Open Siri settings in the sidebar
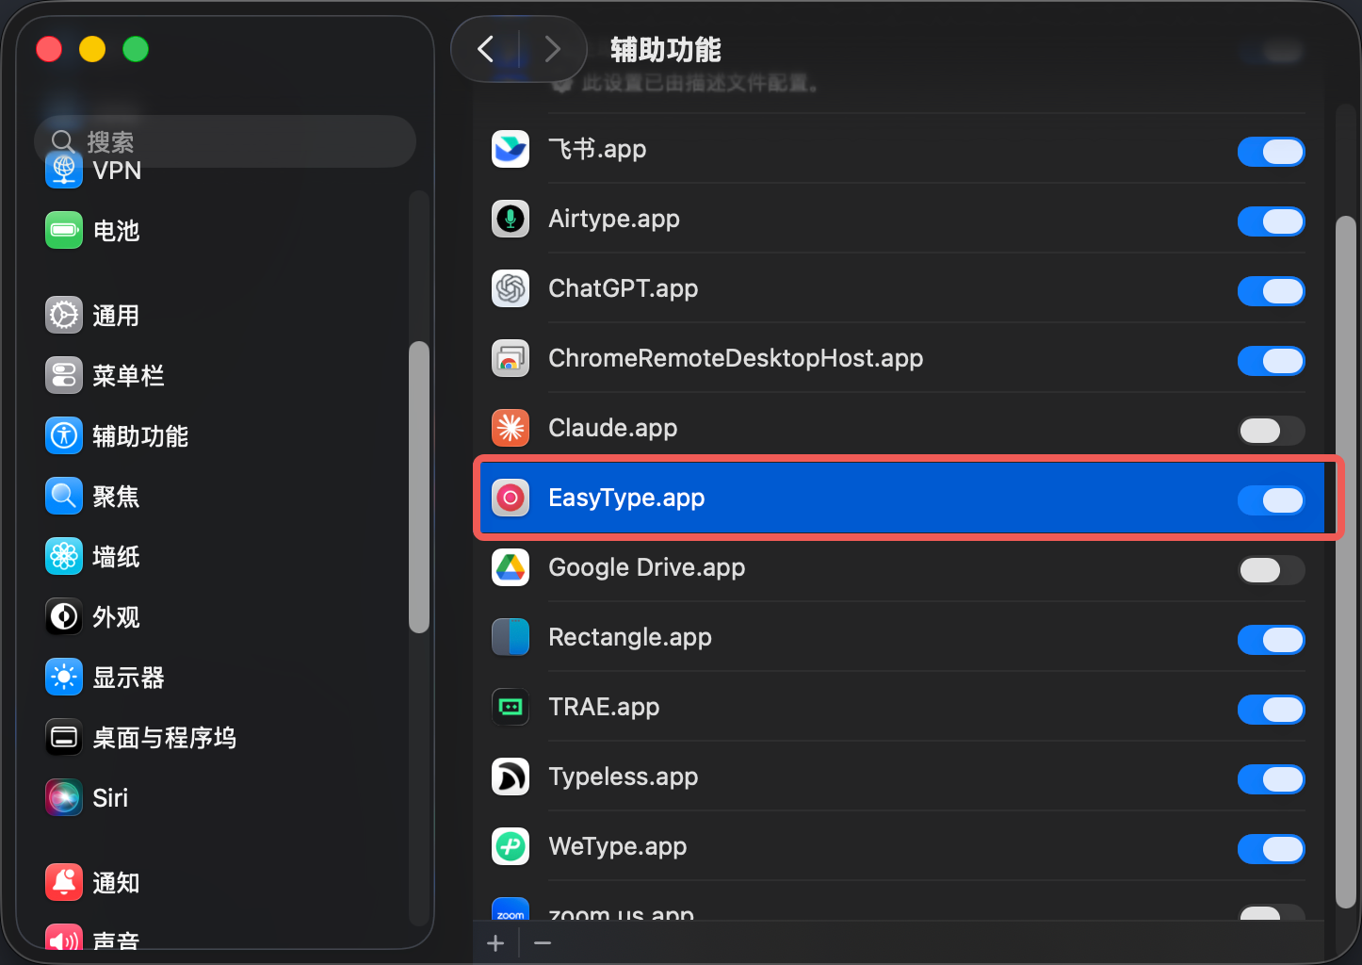 [x=108, y=796]
